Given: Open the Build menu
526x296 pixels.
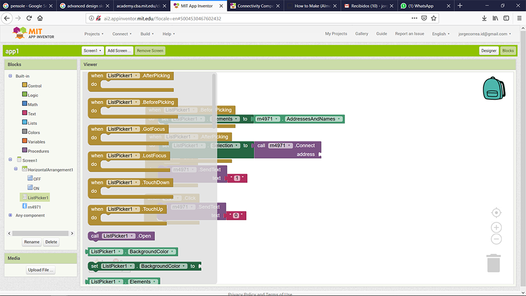Looking at the screenshot, I should pos(147,34).
